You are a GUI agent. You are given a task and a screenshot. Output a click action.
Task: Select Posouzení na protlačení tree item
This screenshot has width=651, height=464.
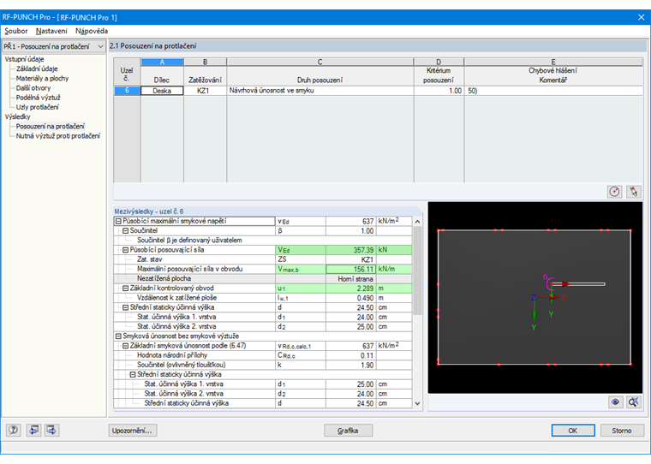click(x=51, y=126)
